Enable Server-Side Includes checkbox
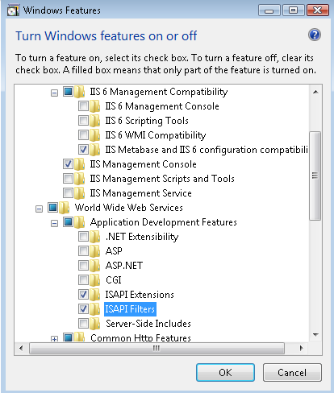The image size is (334, 393). 83,324
